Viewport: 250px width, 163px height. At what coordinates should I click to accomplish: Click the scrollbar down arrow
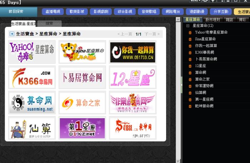178,161
